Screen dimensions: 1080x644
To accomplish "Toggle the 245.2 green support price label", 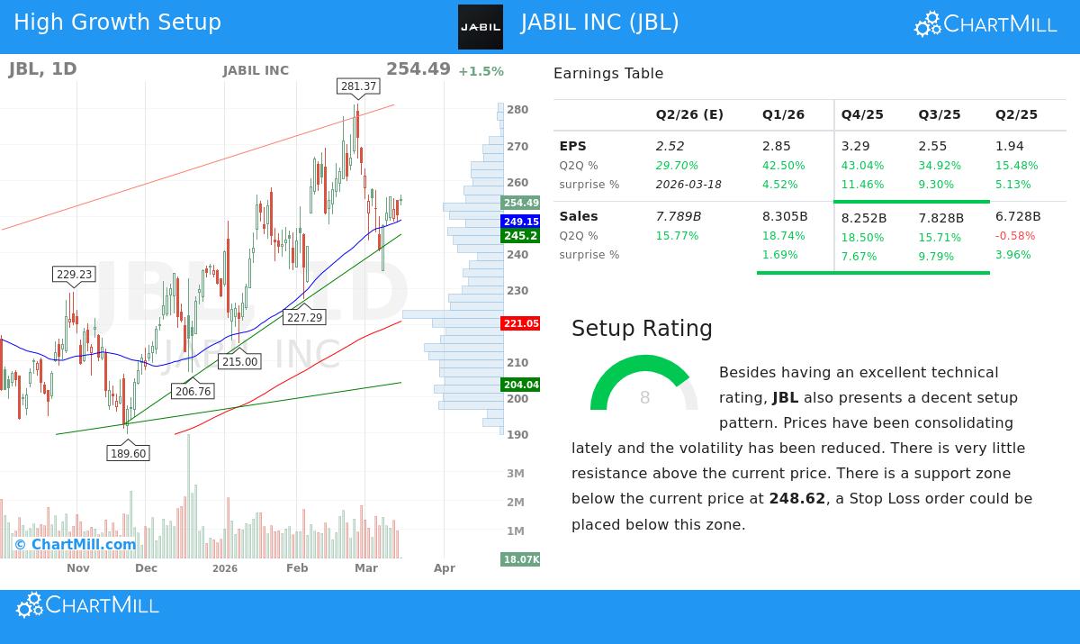I will click(519, 236).
